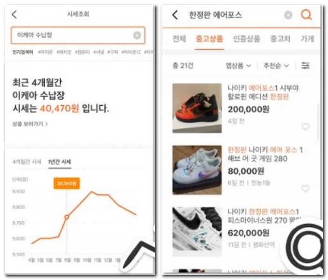Select the 1년간 시세 chart tab
The height and width of the screenshot is (280, 328).
(x=60, y=162)
